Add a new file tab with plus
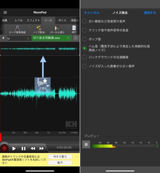 tap(76, 38)
